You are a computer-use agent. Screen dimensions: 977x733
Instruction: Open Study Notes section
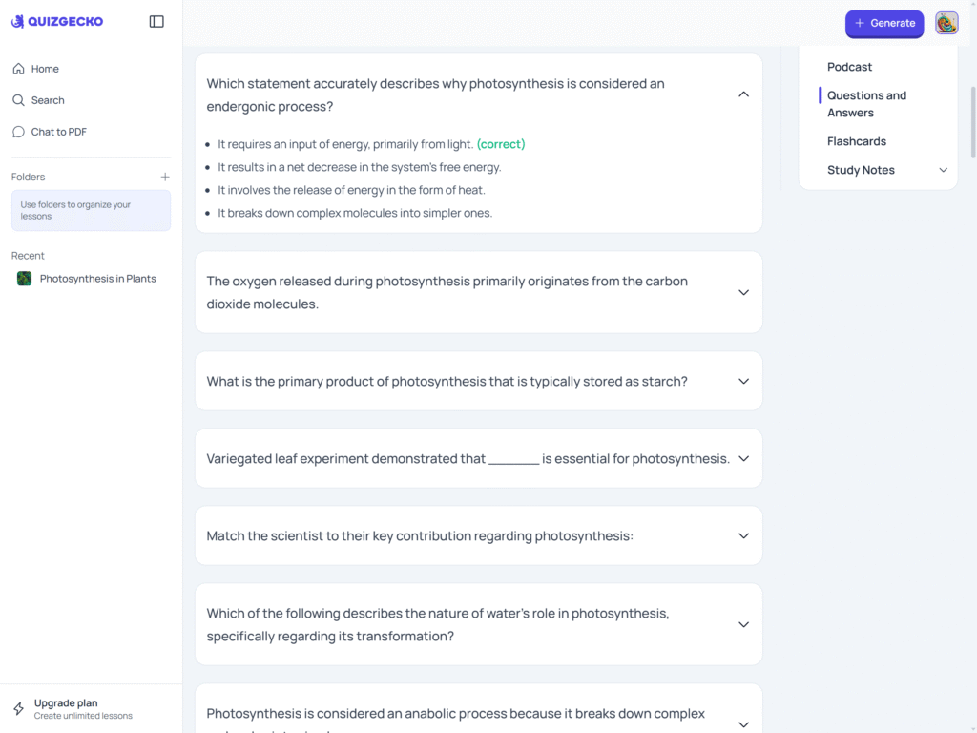pos(861,170)
